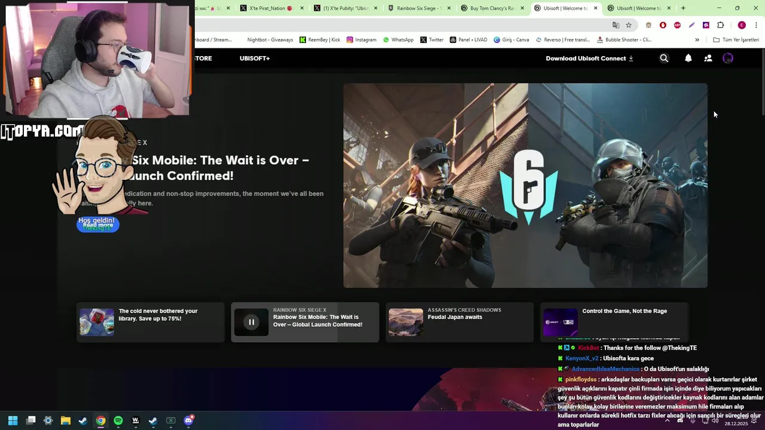Open the Ubisoft site search icon

pos(664,59)
